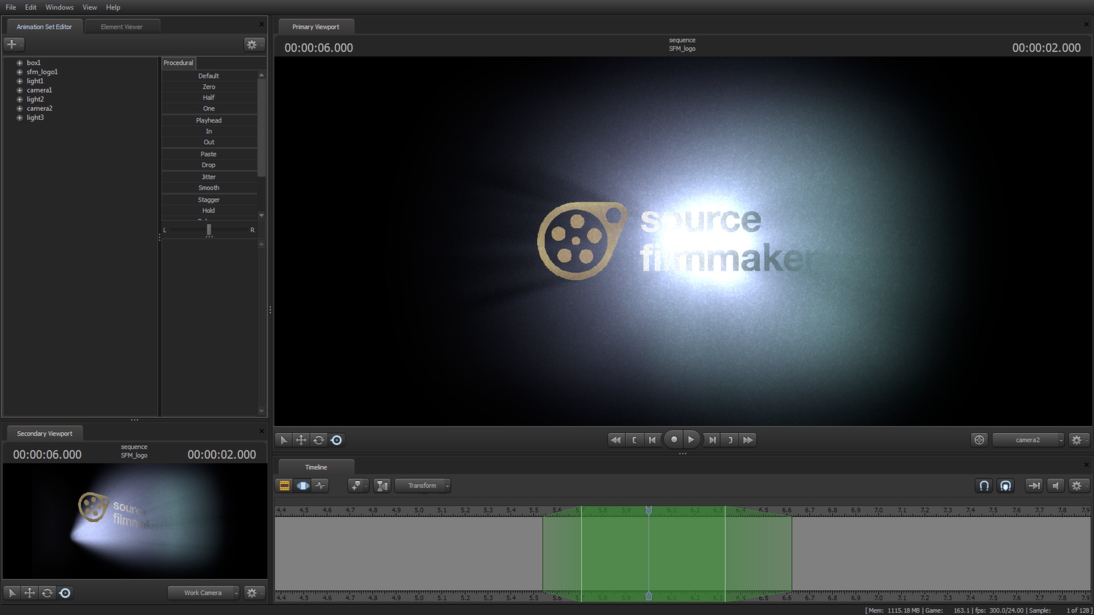Click the Smooth procedural preset button

tap(209, 187)
